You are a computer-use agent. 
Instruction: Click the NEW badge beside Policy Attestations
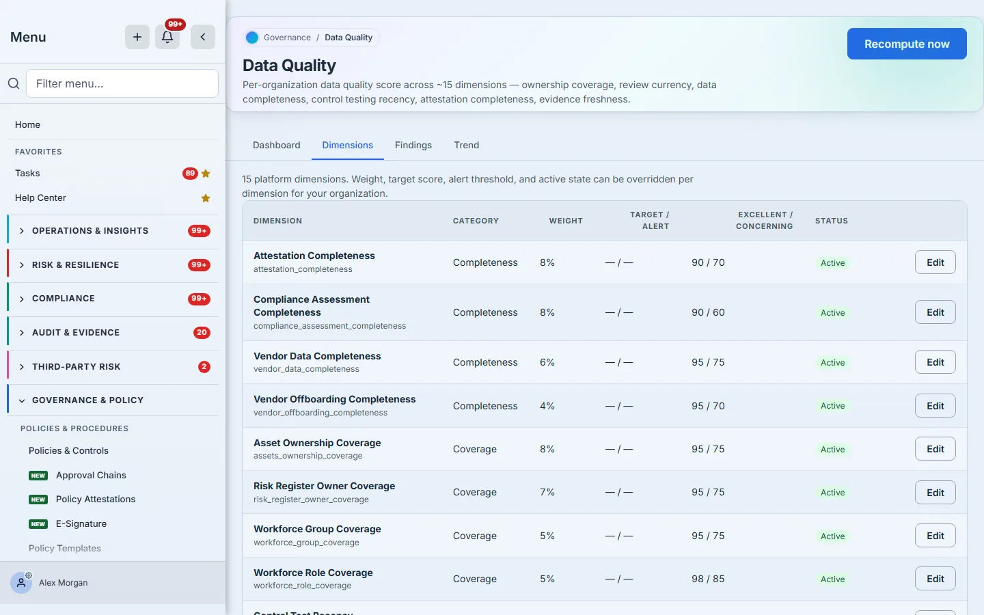(38, 500)
